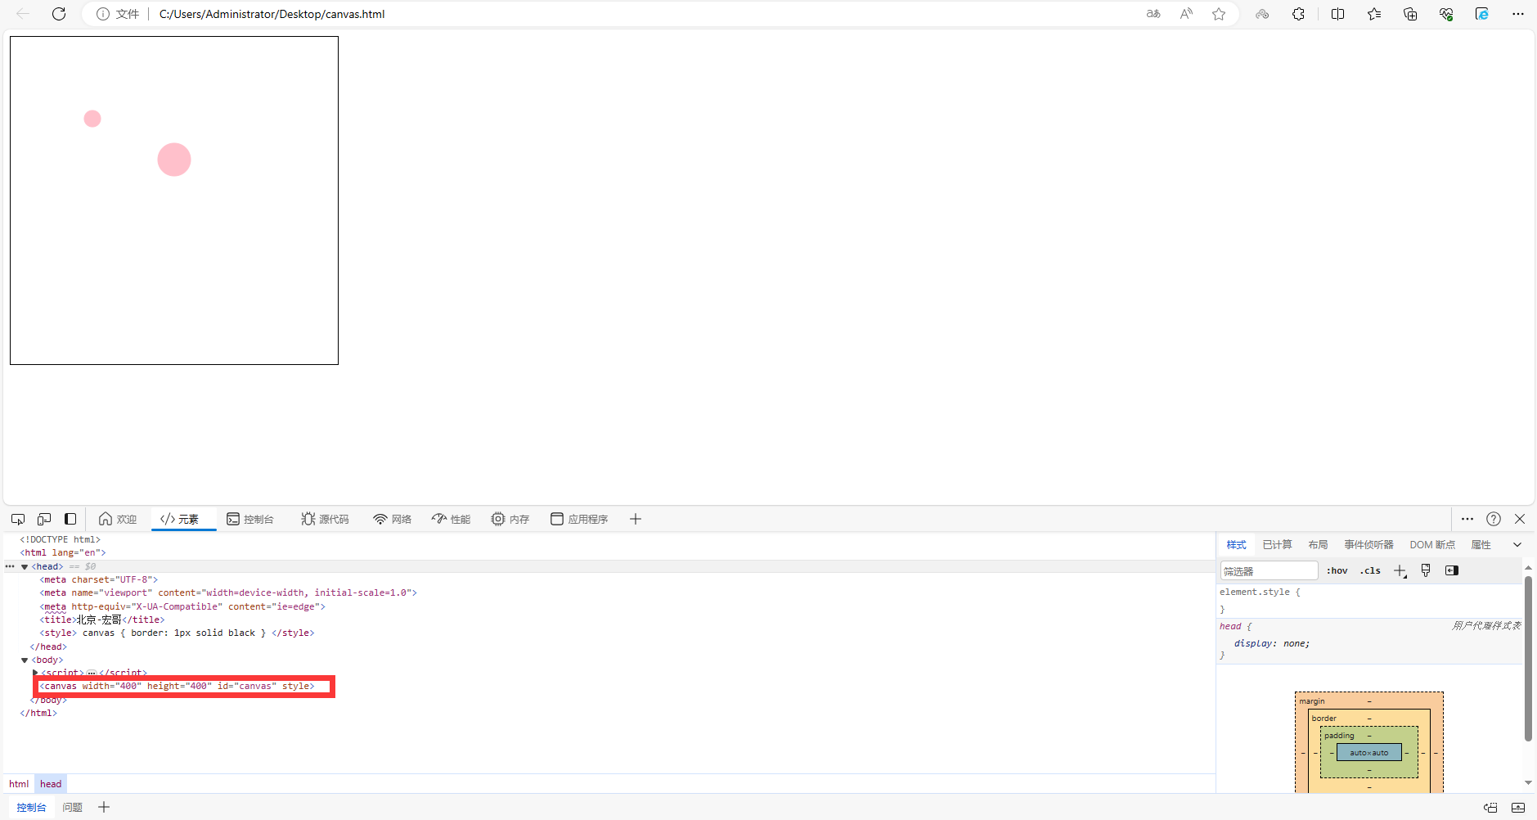The width and height of the screenshot is (1537, 820).
Task: Toggle the :hov element state button
Action: coord(1337,570)
